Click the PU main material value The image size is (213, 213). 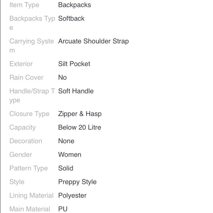(x=63, y=209)
